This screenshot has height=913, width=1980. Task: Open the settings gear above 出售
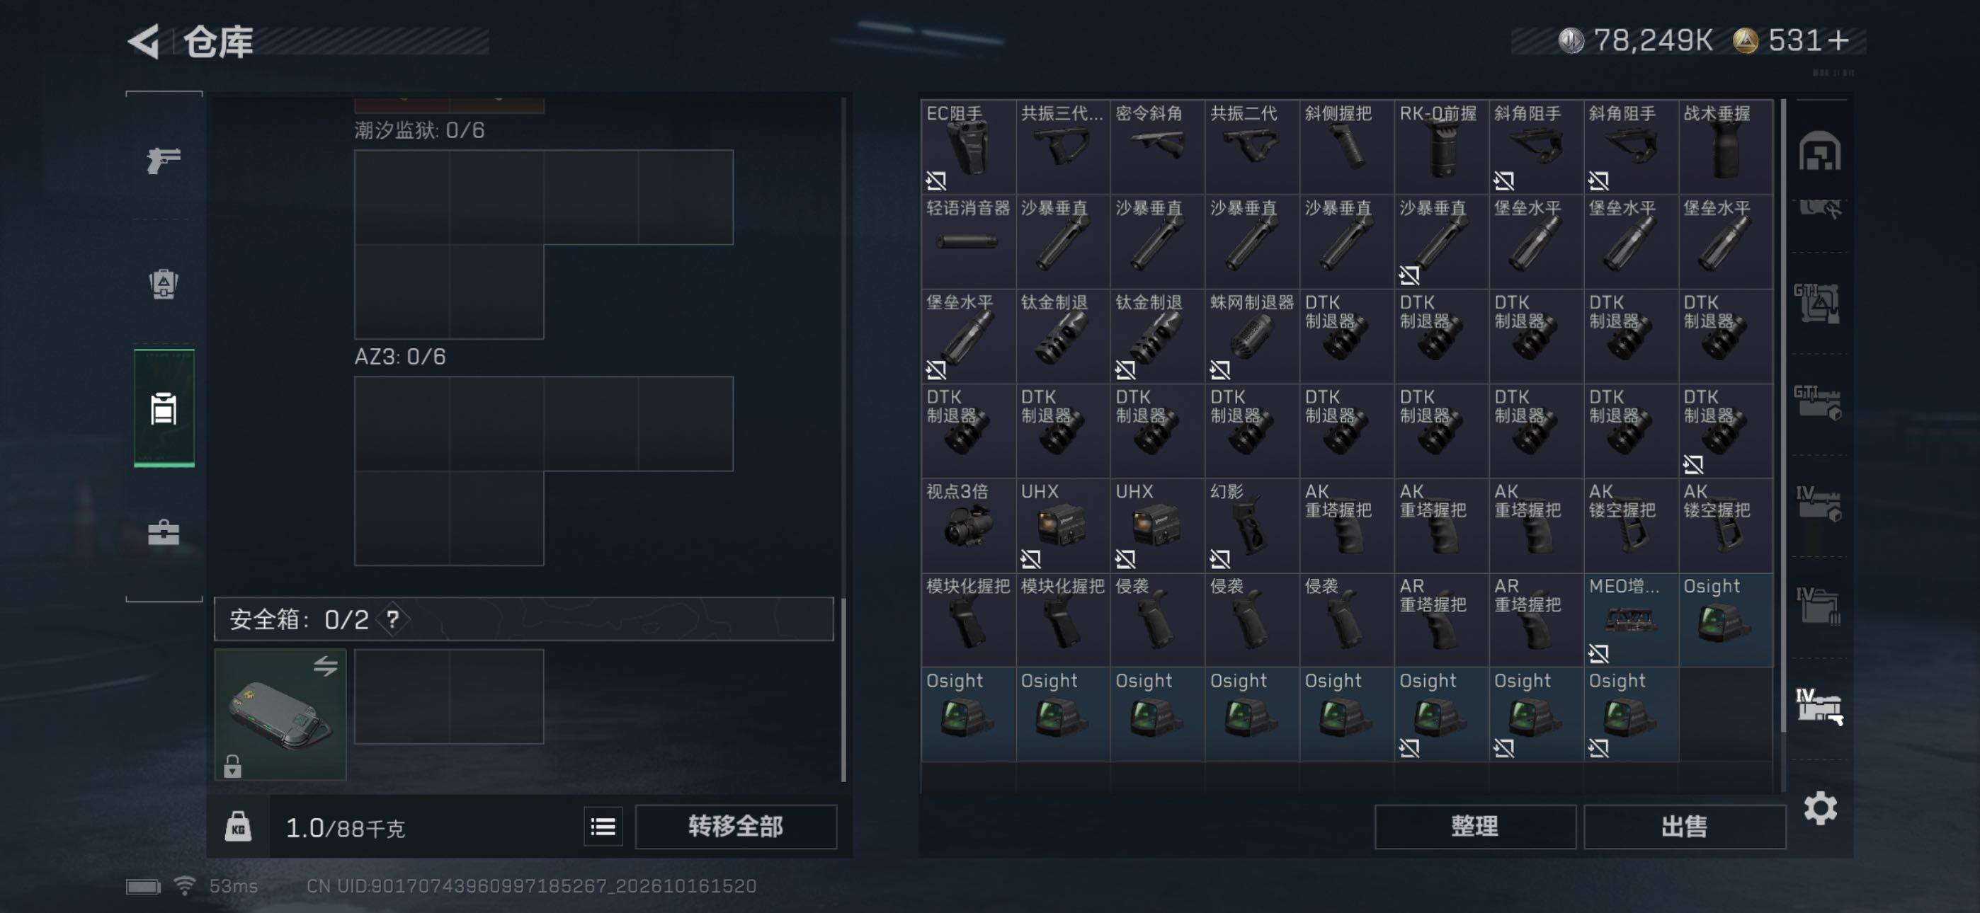click(x=1820, y=808)
